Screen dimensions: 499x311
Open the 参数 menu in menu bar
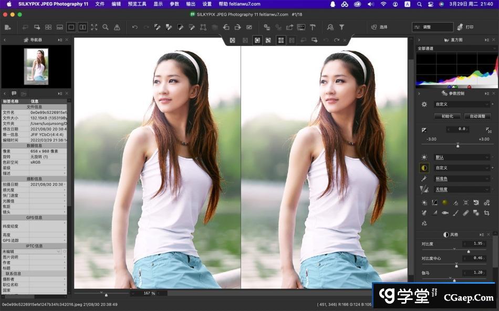(x=174, y=4)
